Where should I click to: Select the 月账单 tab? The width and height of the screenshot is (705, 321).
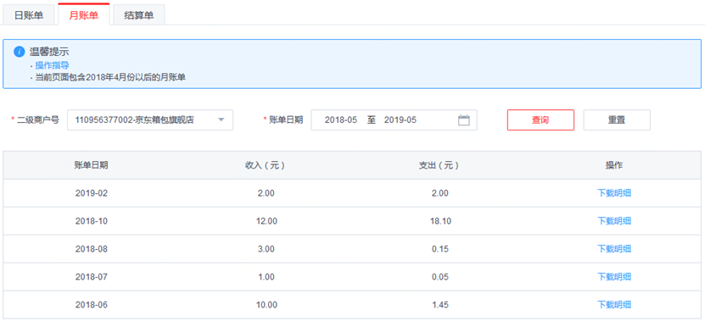(84, 14)
